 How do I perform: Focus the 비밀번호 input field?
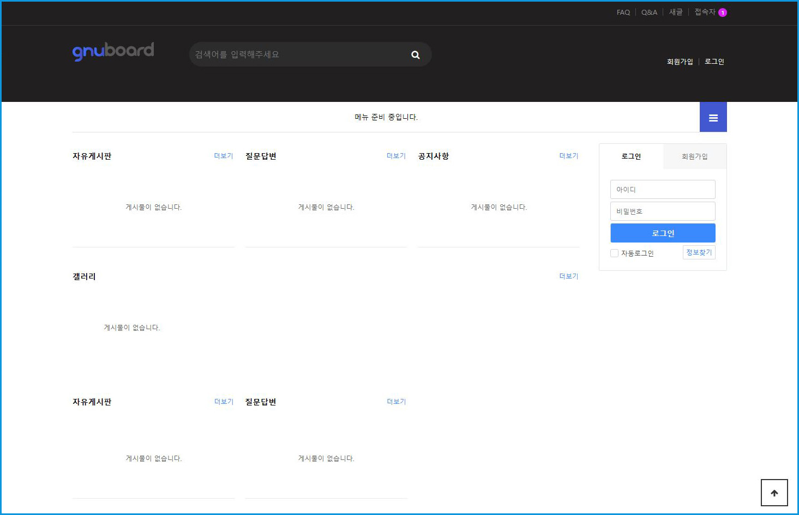[x=662, y=211]
